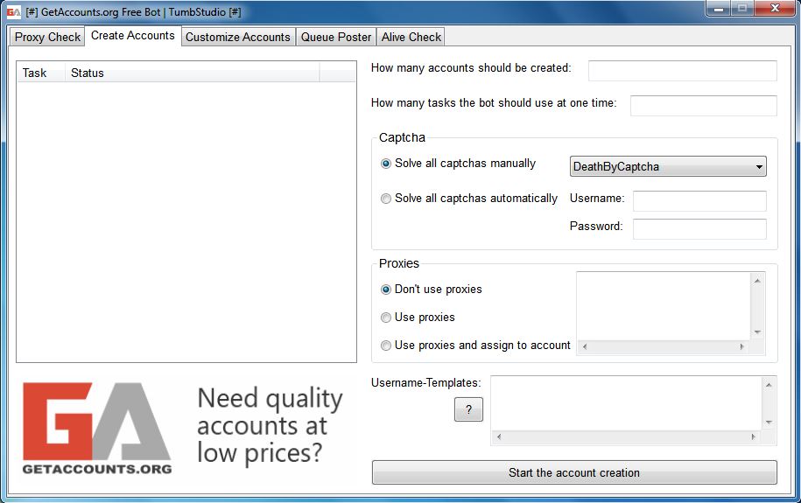
Task: Open the Customize Accounts tab
Action: pyautogui.click(x=237, y=37)
